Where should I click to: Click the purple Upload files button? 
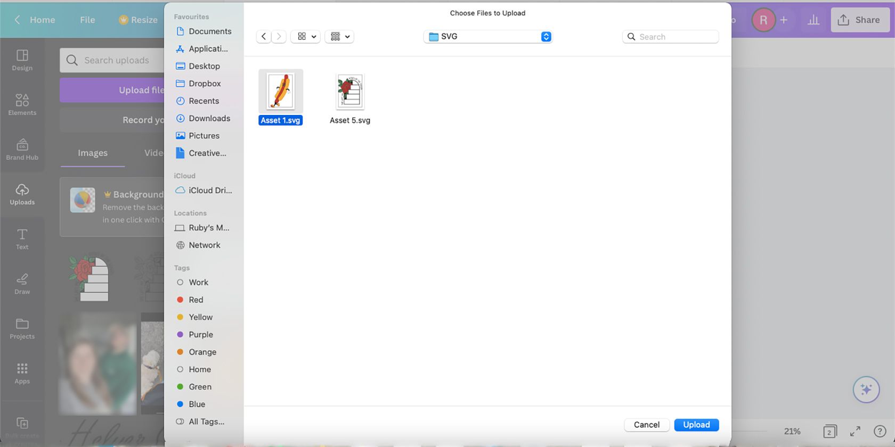pos(113,90)
